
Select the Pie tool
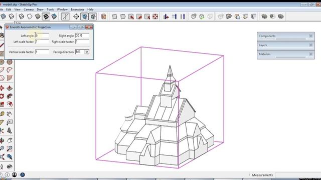coord(10,78)
